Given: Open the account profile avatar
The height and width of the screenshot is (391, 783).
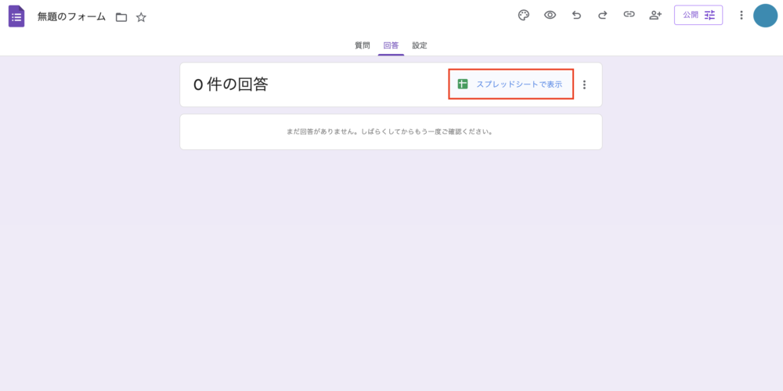Looking at the screenshot, I should 765,16.
